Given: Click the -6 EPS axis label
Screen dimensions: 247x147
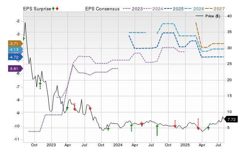Looking at the screenshot, I should click(18, 73).
